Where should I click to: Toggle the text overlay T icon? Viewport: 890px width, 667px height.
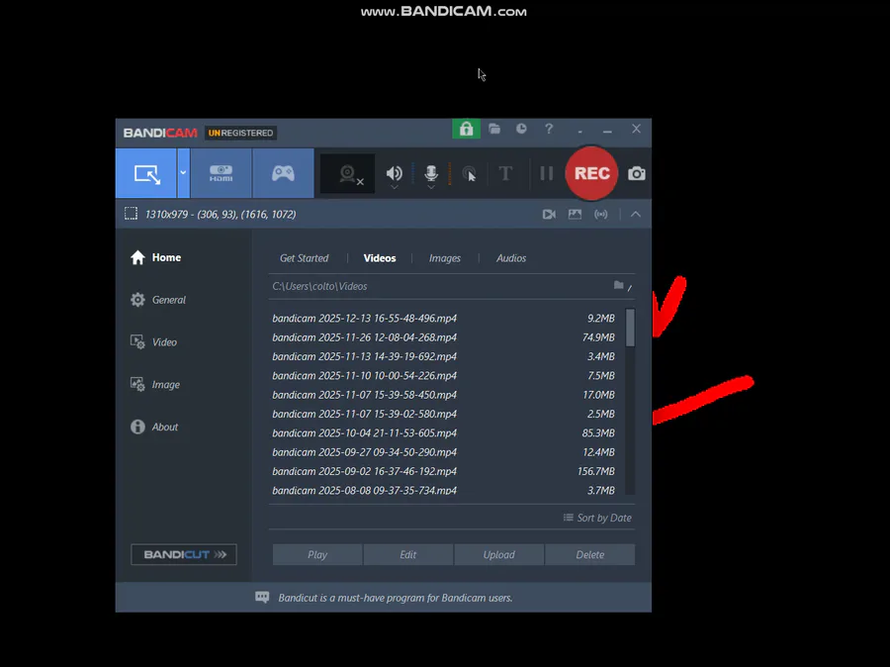pos(505,173)
